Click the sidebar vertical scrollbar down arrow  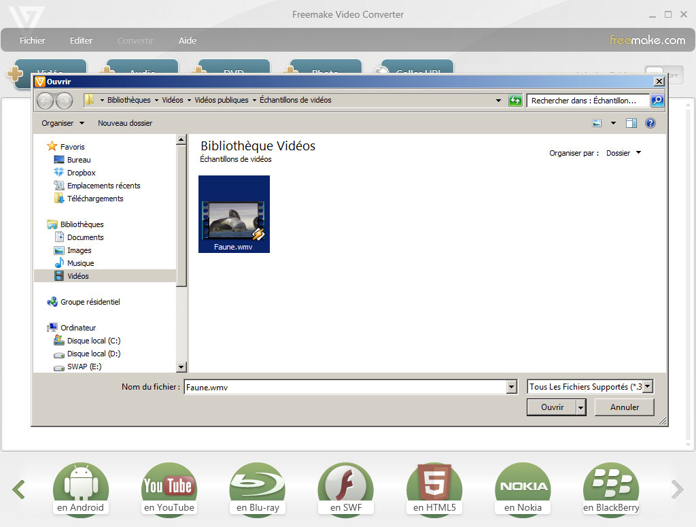click(181, 367)
